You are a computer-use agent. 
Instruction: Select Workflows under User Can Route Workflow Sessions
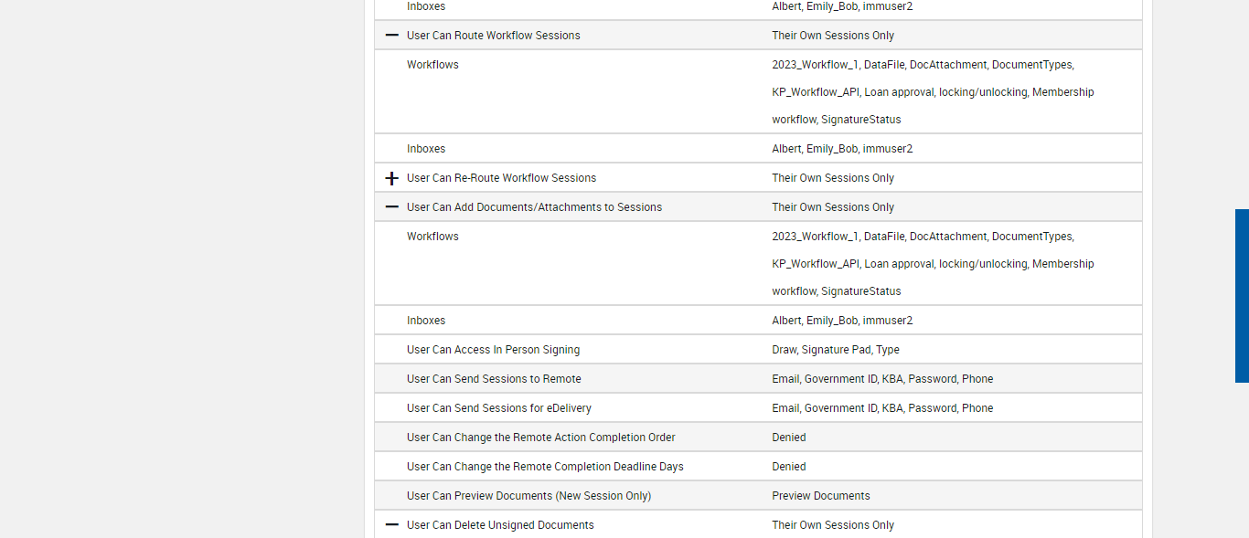(432, 65)
